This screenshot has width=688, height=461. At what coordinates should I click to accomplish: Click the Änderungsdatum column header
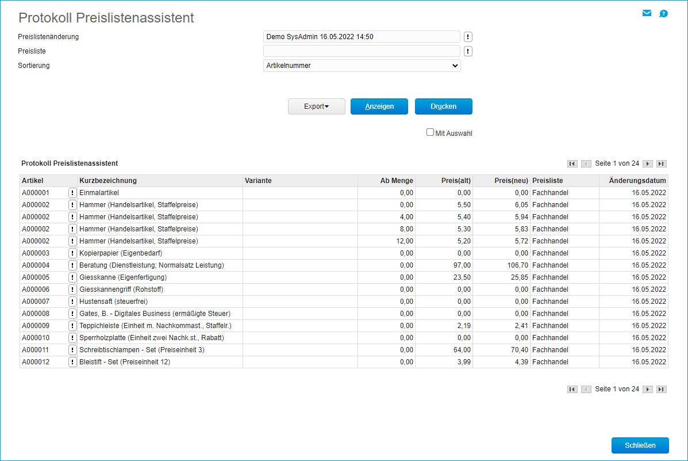point(637,181)
